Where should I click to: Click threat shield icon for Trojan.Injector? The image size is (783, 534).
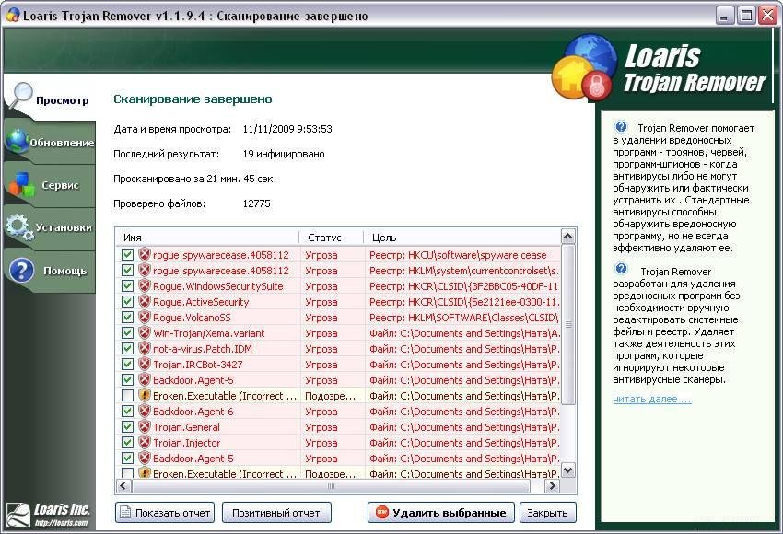(145, 442)
